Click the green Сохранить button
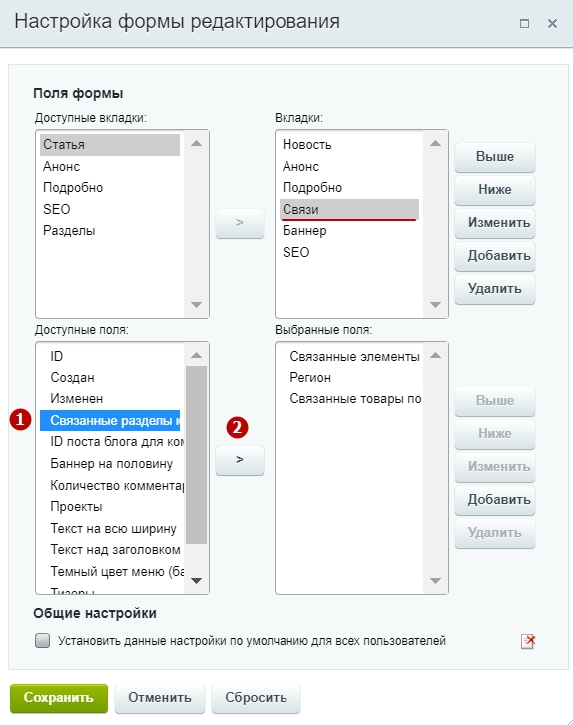This screenshot has height=725, width=573. tap(59, 698)
